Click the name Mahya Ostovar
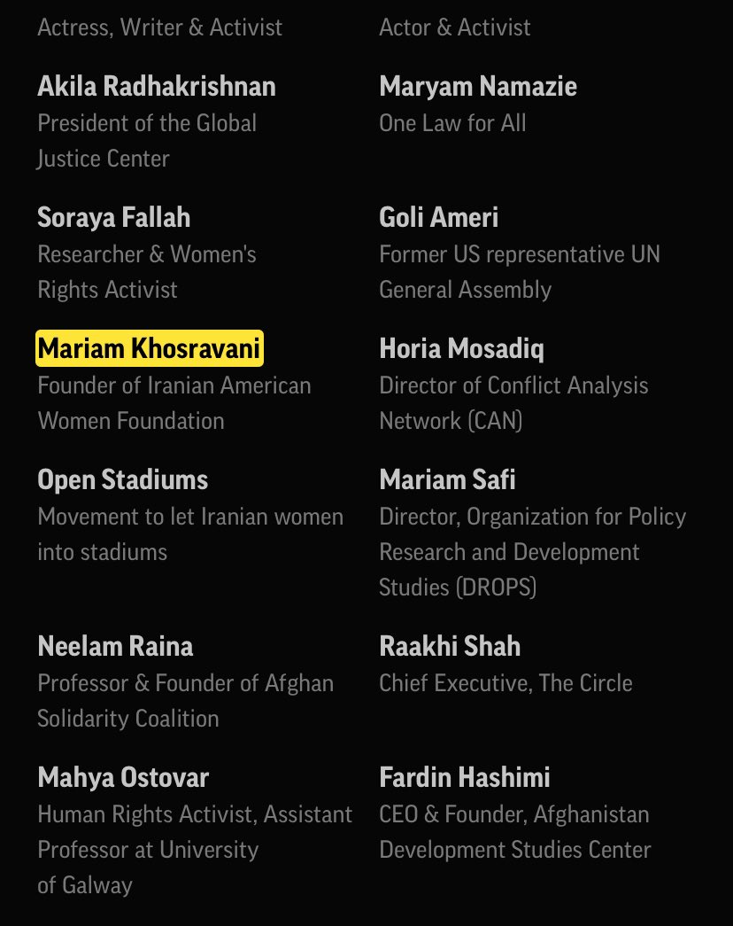Image resolution: width=733 pixels, height=926 pixels. pos(123,778)
